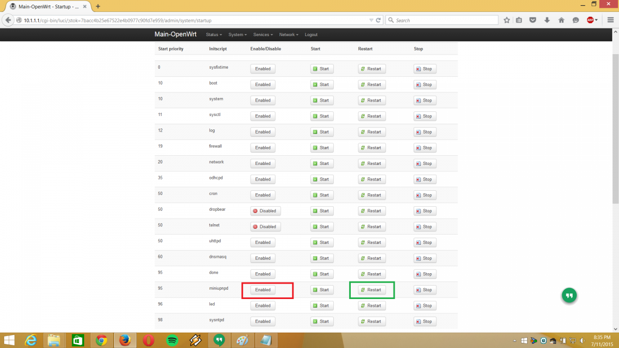This screenshot has height=348, width=619.
Task: Click the page vertical scrollbar
Action: (x=615, y=129)
